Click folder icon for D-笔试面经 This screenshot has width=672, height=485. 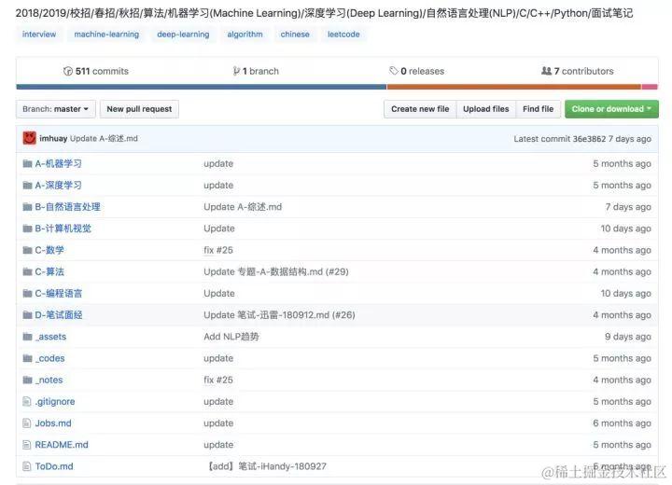tap(27, 315)
